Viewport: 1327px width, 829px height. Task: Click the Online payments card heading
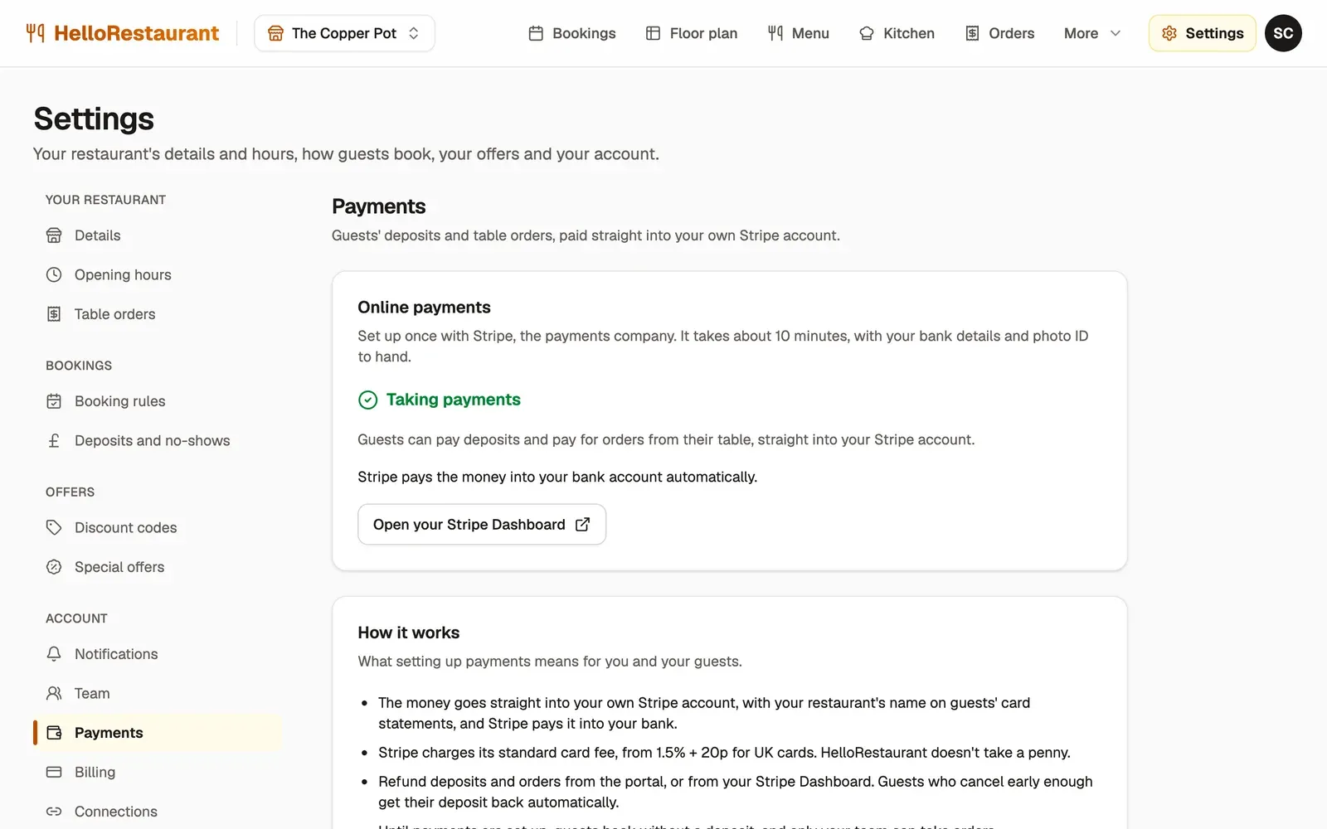(424, 308)
